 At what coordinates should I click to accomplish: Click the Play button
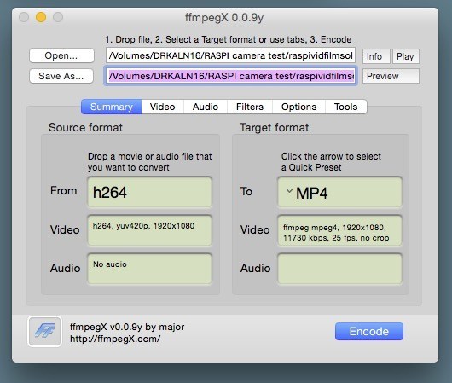tap(405, 56)
